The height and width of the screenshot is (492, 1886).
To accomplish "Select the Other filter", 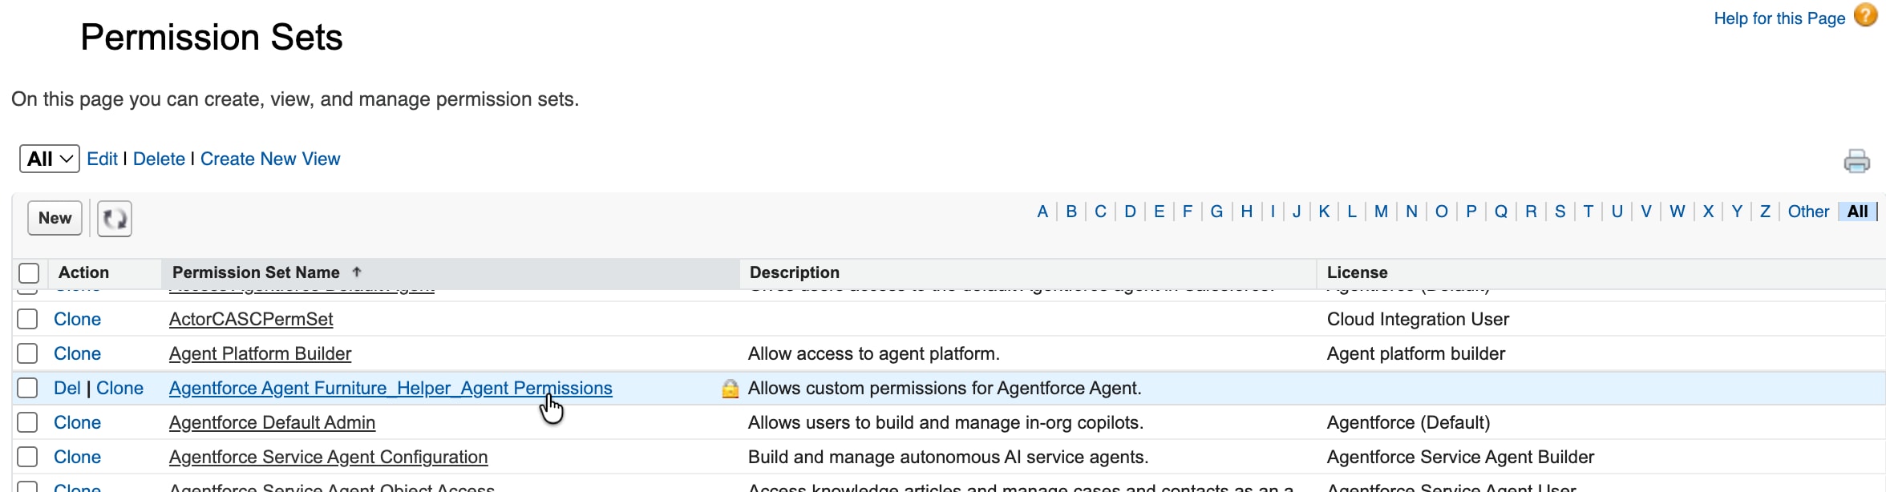I will pyautogui.click(x=1808, y=212).
